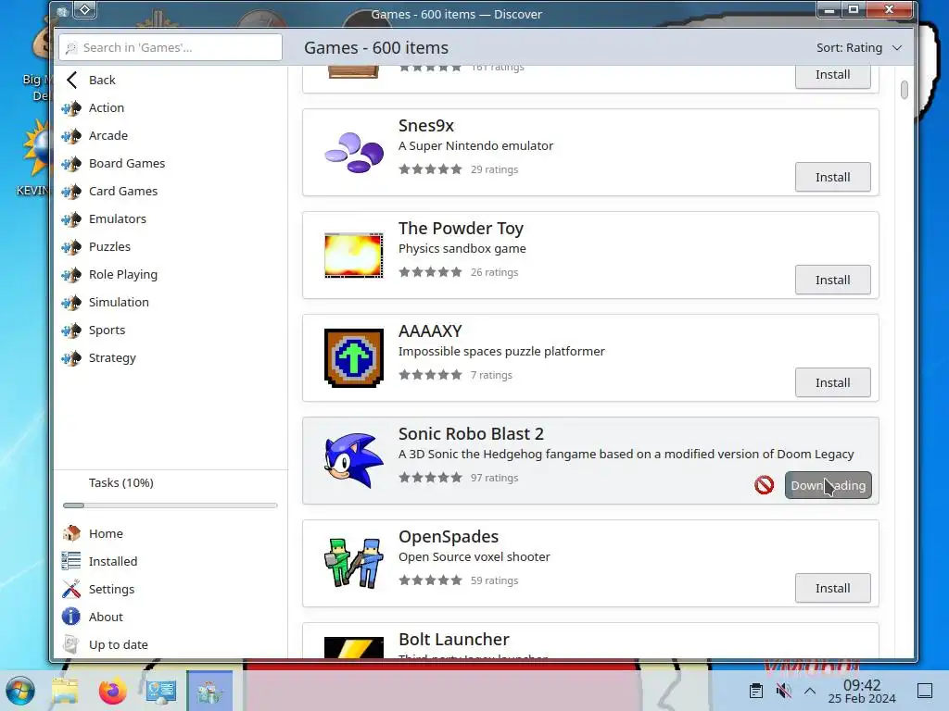This screenshot has height=711, width=949.
Task: Install The Powder Toy
Action: click(833, 280)
